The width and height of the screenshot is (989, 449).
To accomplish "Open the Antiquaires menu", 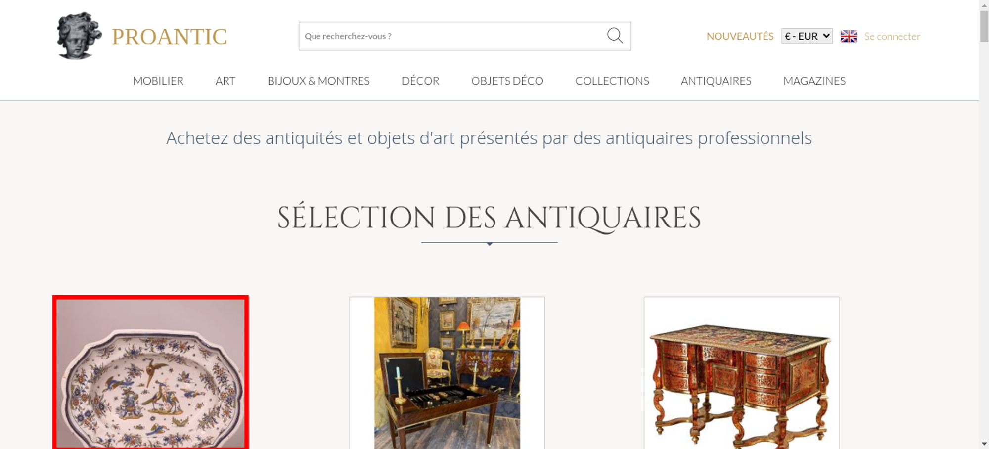I will (x=716, y=81).
